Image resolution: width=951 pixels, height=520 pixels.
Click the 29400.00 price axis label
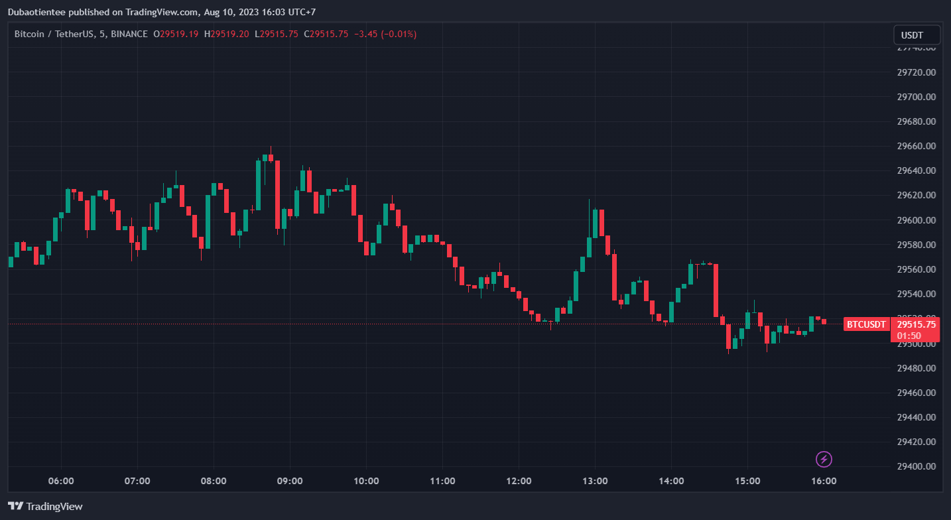916,466
